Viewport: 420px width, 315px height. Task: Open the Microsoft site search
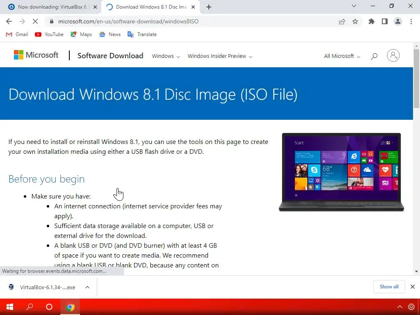click(374, 56)
